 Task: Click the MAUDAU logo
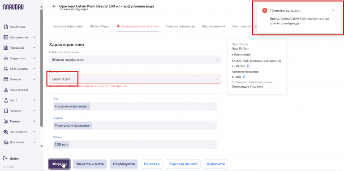pyautogui.click(x=13, y=7)
